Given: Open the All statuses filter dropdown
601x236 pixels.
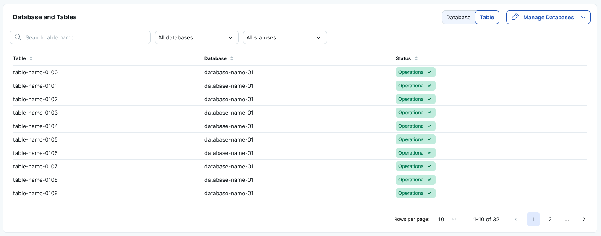Looking at the screenshot, I should coord(285,37).
